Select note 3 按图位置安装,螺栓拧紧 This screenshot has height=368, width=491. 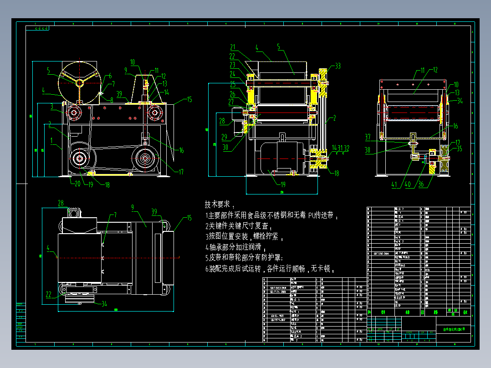point(244,236)
